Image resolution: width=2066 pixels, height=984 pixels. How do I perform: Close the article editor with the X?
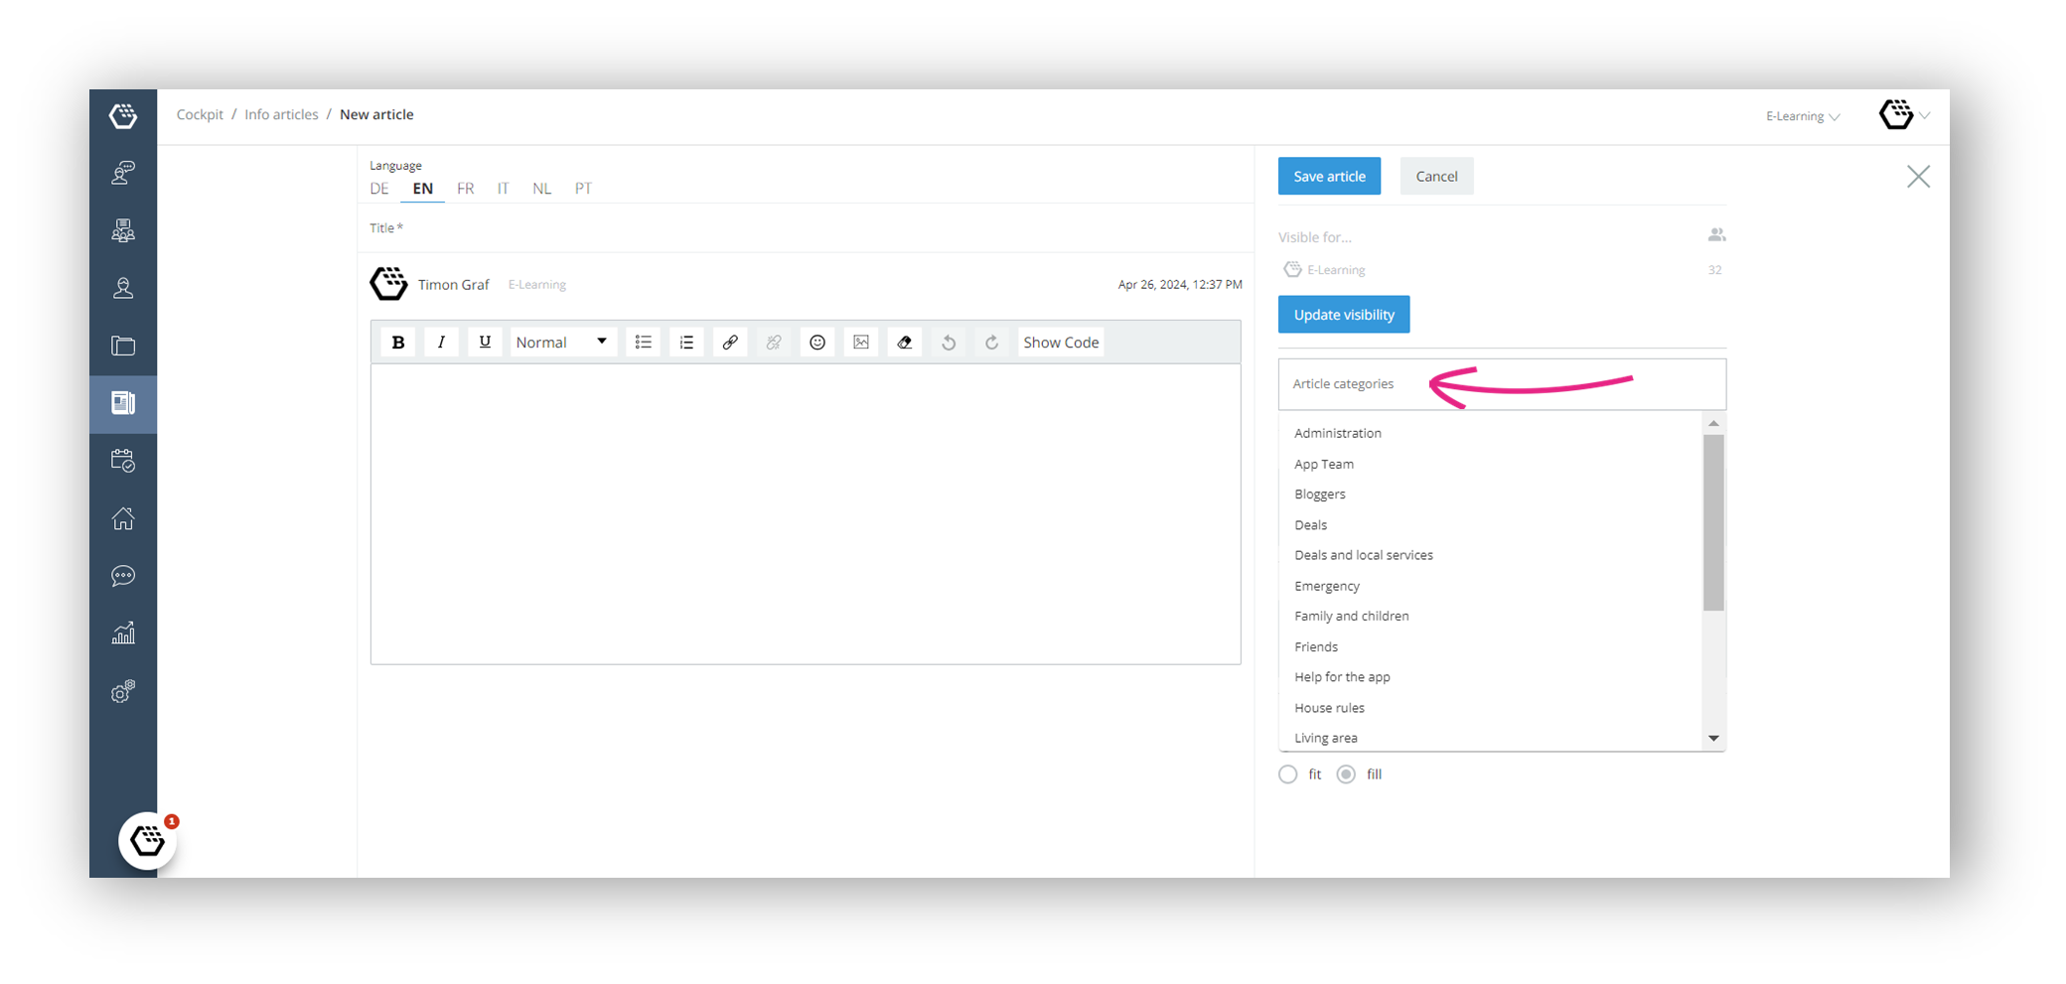pos(1918,177)
